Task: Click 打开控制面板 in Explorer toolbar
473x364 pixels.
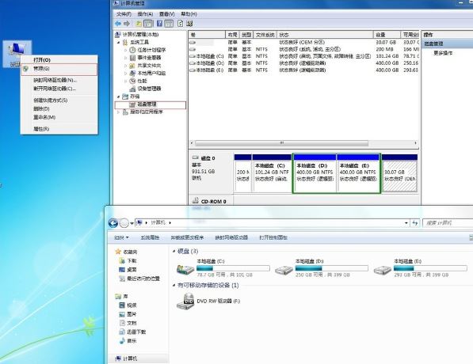Action: click(273, 237)
